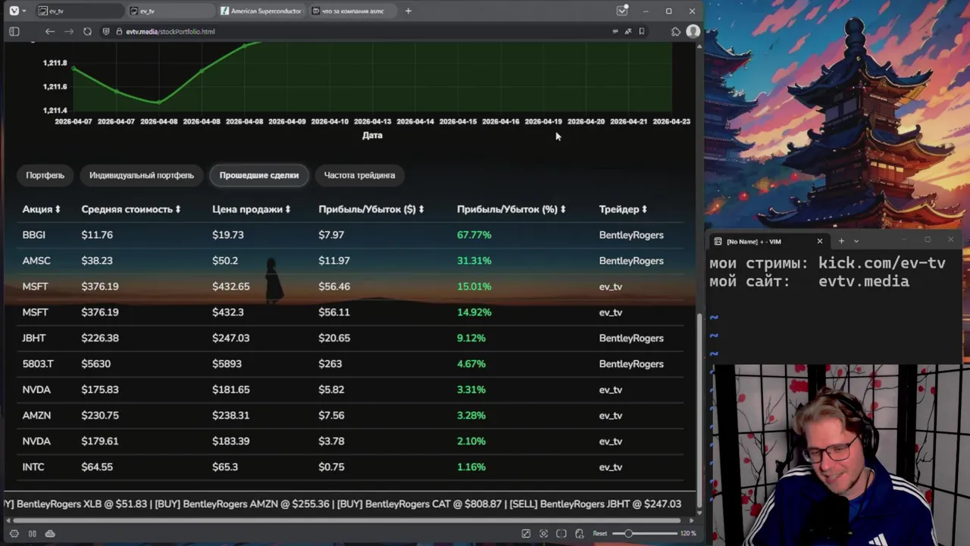Sort table by Трейдер column
Image resolution: width=970 pixels, height=546 pixels.
[623, 209]
